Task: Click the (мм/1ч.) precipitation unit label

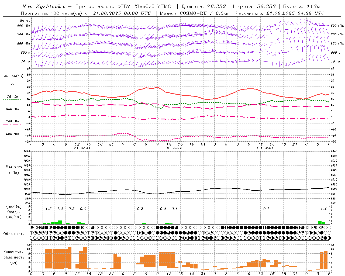Action: click(14, 217)
